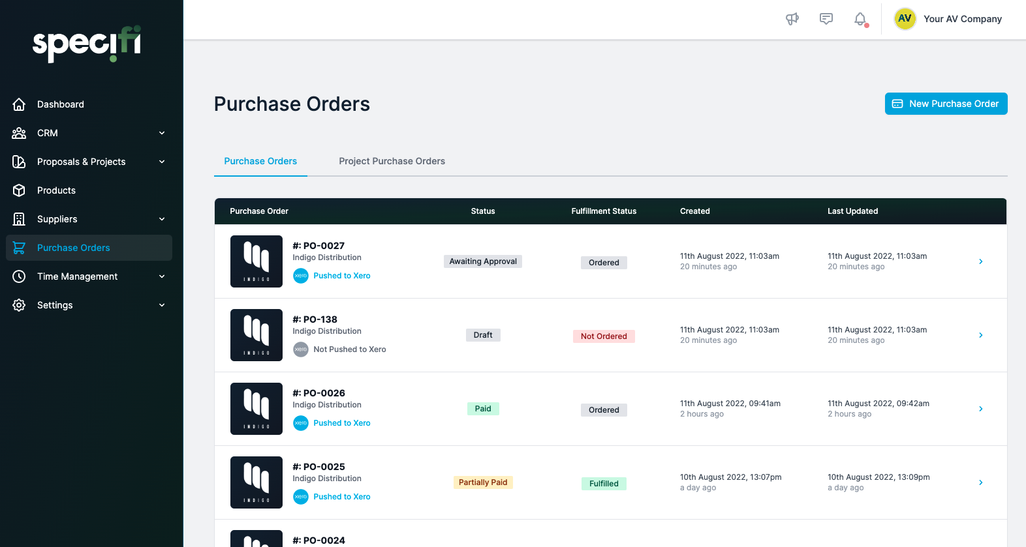Click the Products box icon
Image resolution: width=1026 pixels, height=547 pixels.
click(19, 190)
